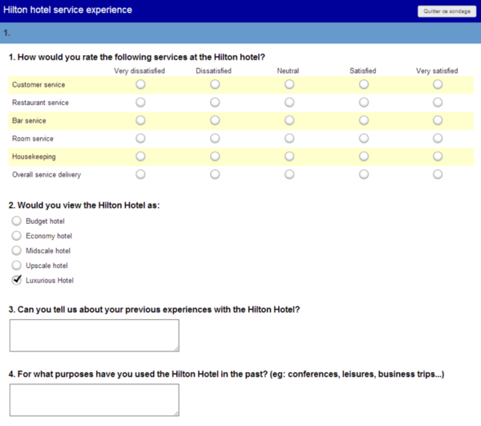Rate Bar service as Very dissatisfied

click(140, 120)
